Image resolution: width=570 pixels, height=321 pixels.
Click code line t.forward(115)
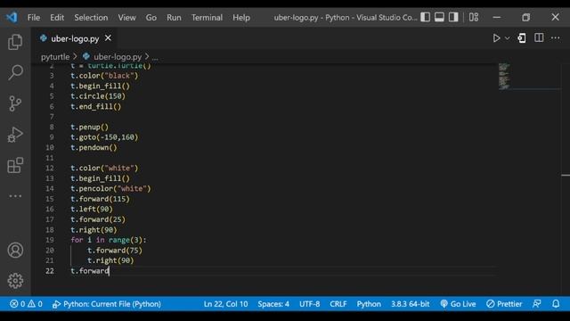[100, 199]
